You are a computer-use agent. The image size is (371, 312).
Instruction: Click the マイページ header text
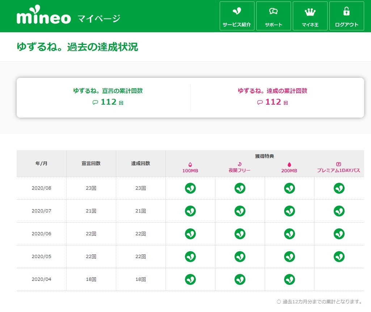pyautogui.click(x=99, y=18)
